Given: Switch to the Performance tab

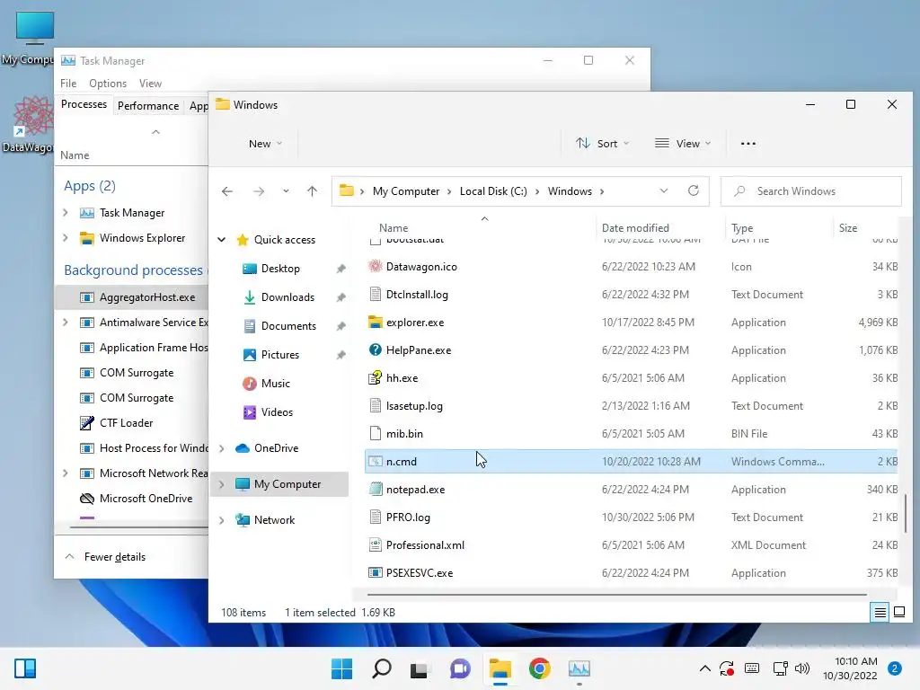Looking at the screenshot, I should [x=148, y=106].
